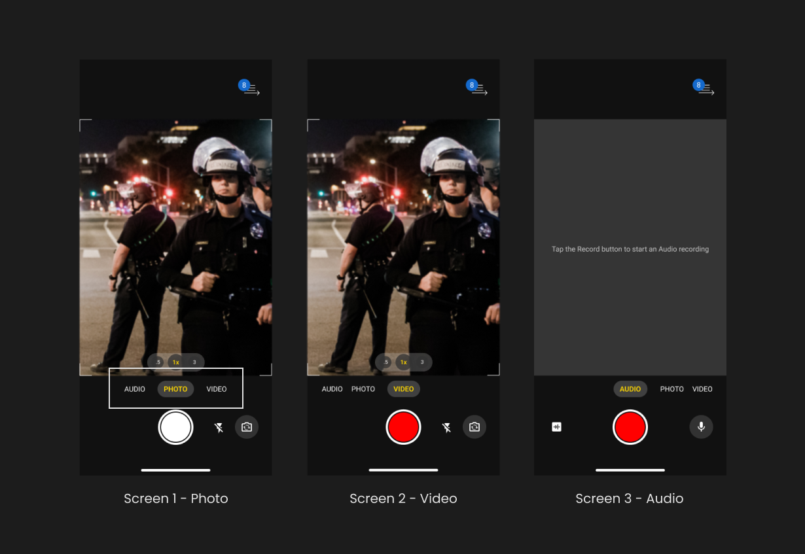
Task: Open upload queue icon on Photo screen
Action: pyautogui.click(x=250, y=89)
